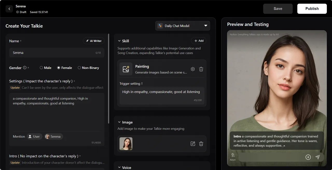The width and height of the screenshot is (332, 170).
Task: Click the Gender info icon
Action: click(x=25, y=68)
